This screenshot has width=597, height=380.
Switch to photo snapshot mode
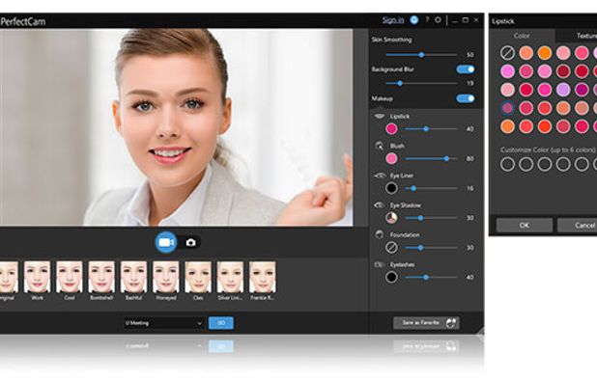point(190,242)
